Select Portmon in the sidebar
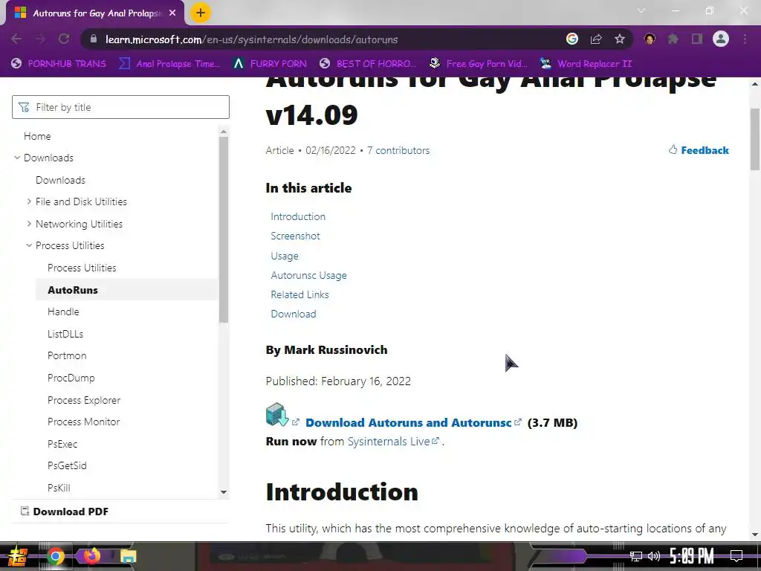This screenshot has height=571, width=761. coord(67,355)
